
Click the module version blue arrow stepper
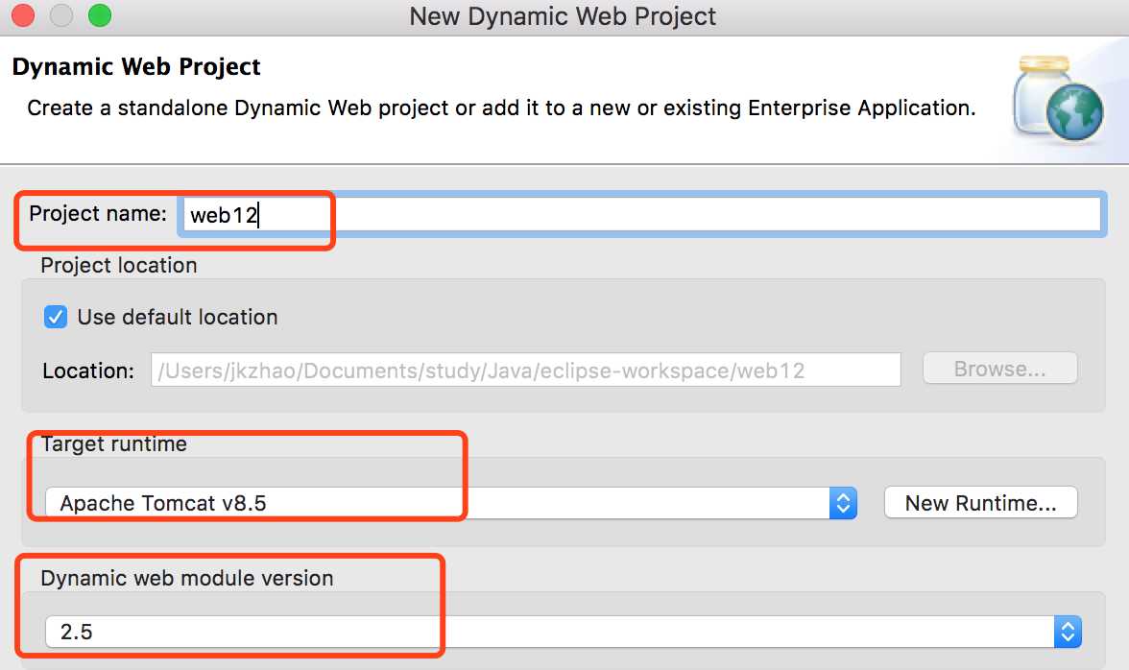pyautogui.click(x=1068, y=631)
